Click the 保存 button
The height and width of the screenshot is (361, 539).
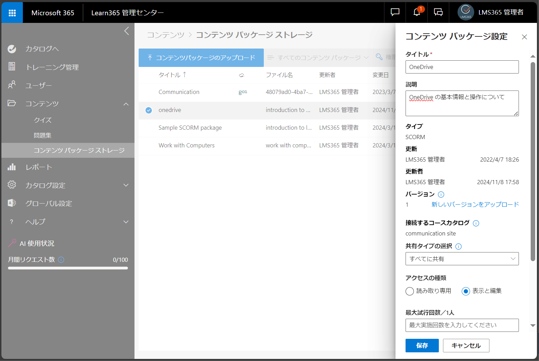coord(422,345)
